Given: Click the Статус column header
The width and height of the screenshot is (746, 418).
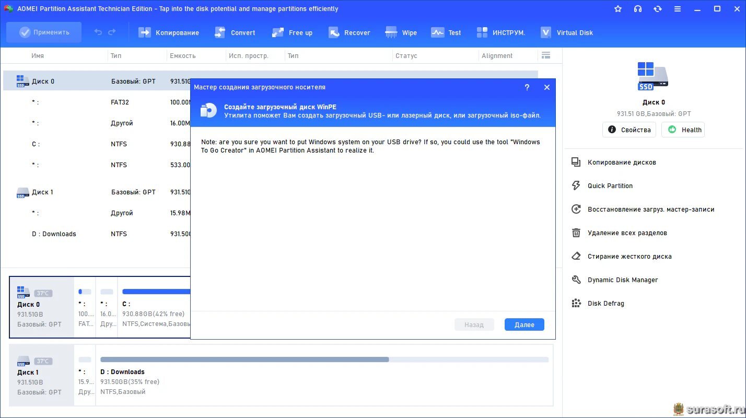Looking at the screenshot, I should 406,56.
